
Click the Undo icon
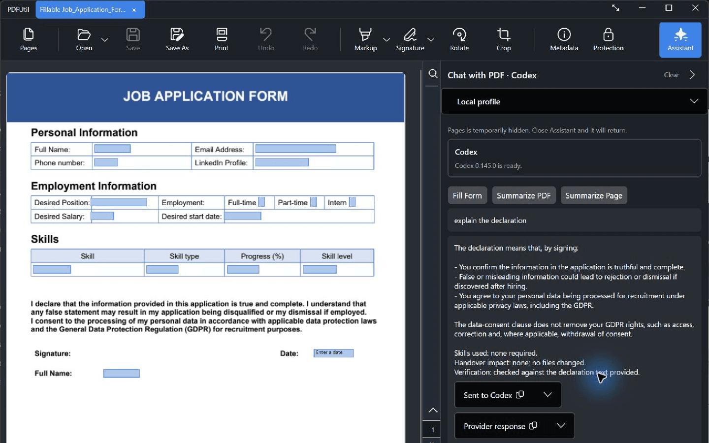point(266,39)
